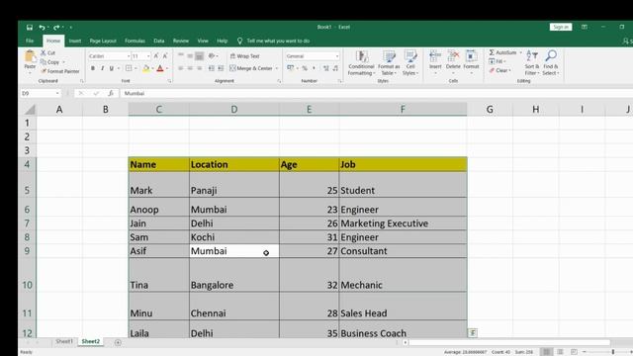
Task: Toggle bold formatting
Action: pos(93,68)
